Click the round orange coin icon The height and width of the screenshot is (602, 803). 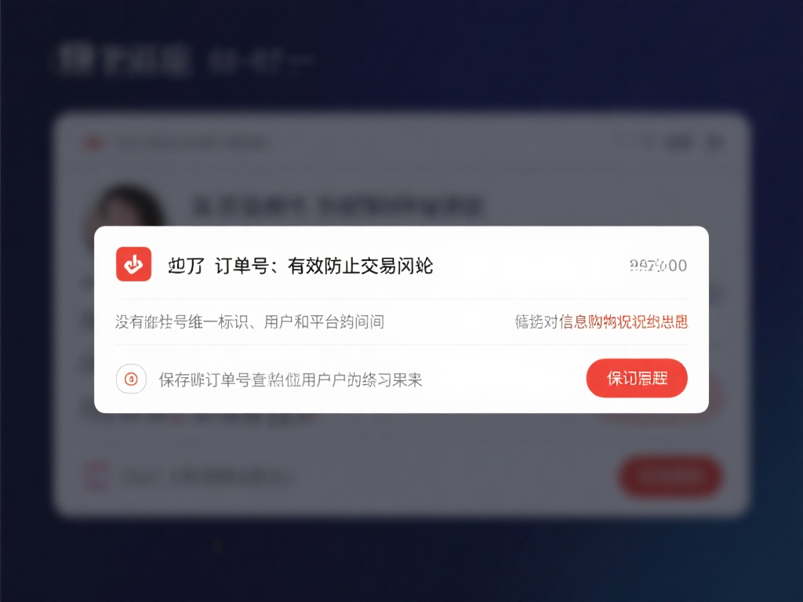[131, 379]
